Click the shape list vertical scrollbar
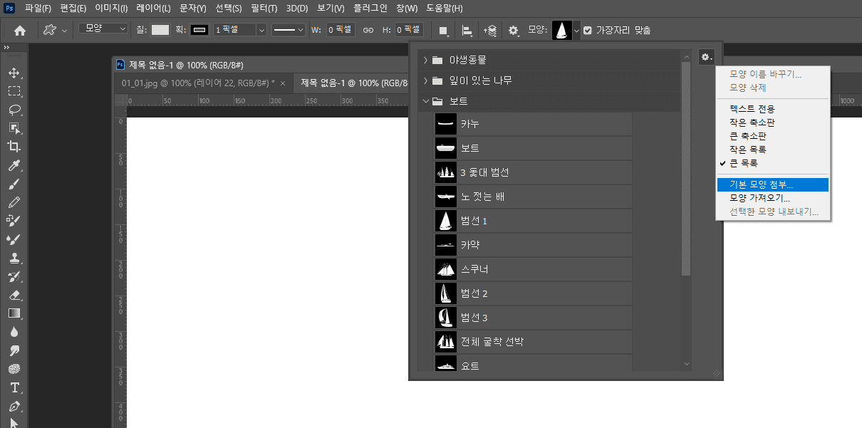This screenshot has height=428, width=862. pyautogui.click(x=686, y=168)
